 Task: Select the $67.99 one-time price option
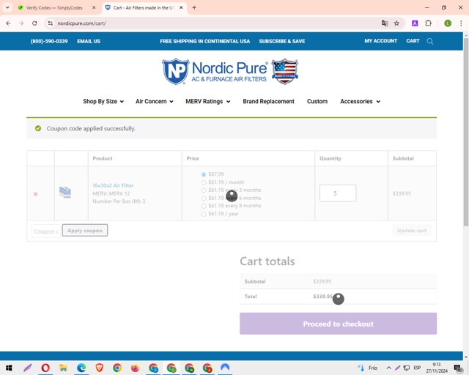coord(204,174)
